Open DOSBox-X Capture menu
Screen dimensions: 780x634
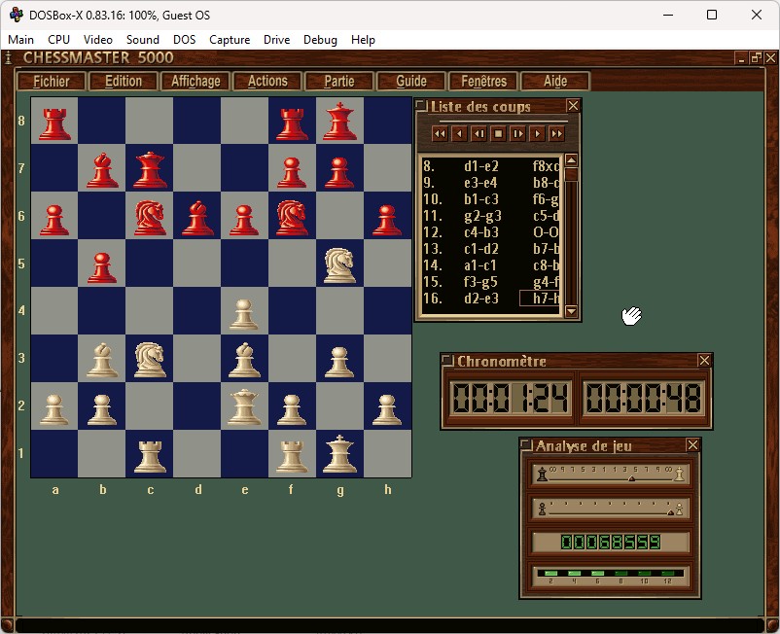(230, 40)
